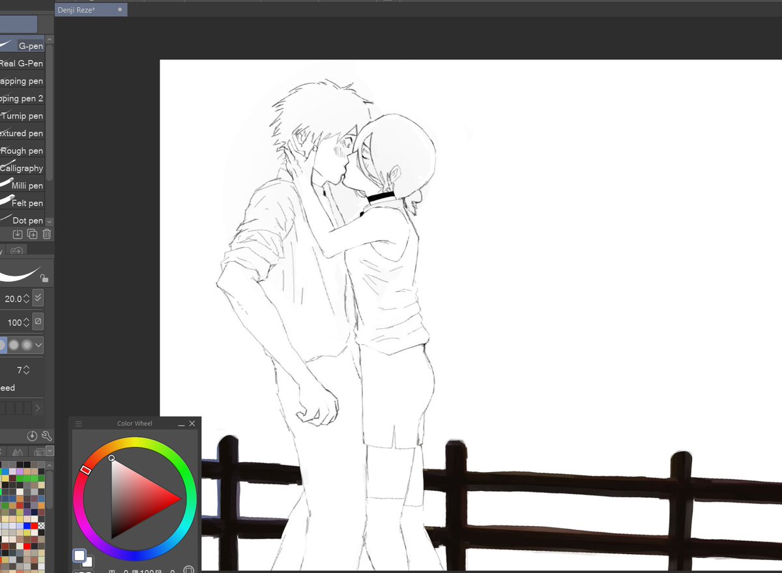Click the sub tool list down arrow

pyautogui.click(x=50, y=222)
